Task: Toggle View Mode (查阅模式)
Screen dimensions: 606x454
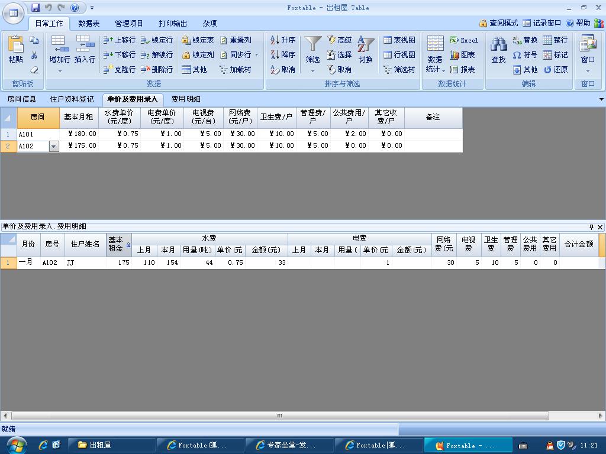Action: point(498,23)
